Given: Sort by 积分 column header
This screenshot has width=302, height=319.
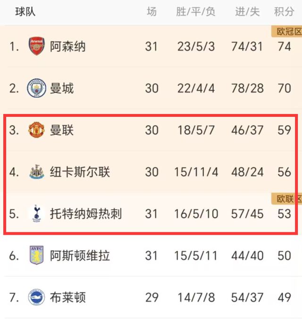Looking at the screenshot, I should pyautogui.click(x=284, y=12).
